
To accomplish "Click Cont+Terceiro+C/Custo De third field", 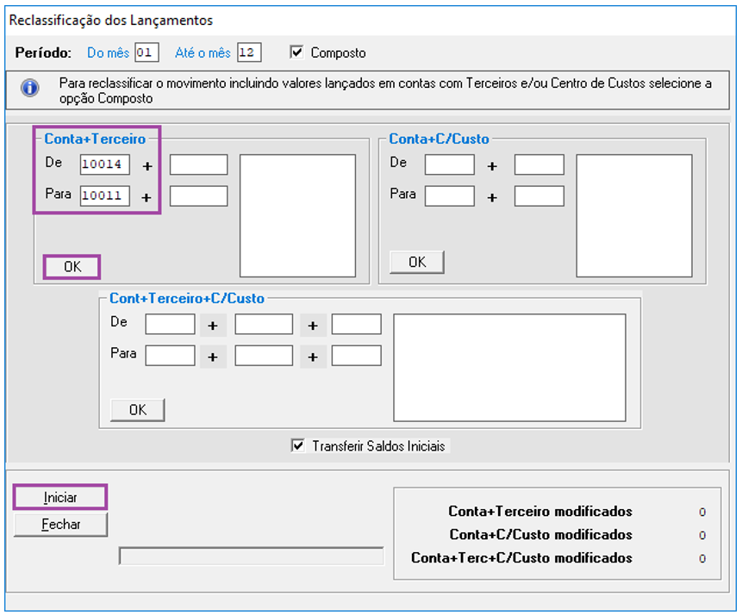I will [356, 324].
